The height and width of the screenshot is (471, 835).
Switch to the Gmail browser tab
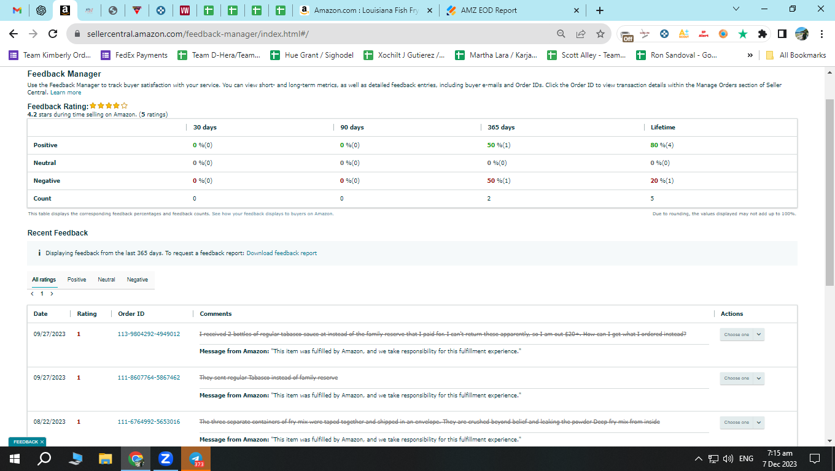coord(17,10)
